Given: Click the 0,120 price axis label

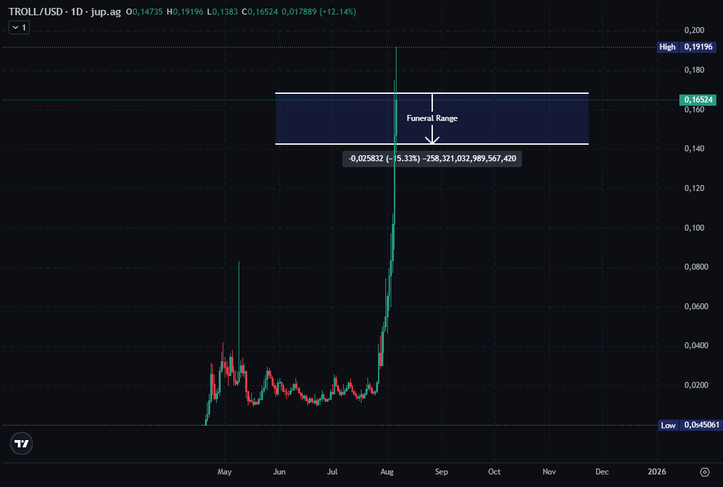Looking at the screenshot, I should 695,188.
